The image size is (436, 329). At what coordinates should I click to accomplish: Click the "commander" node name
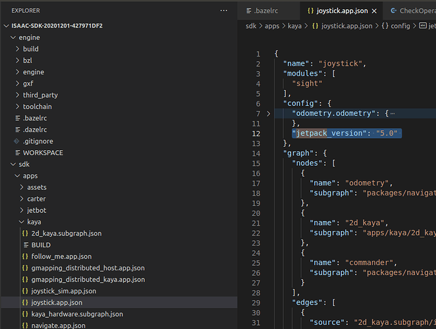point(369,263)
